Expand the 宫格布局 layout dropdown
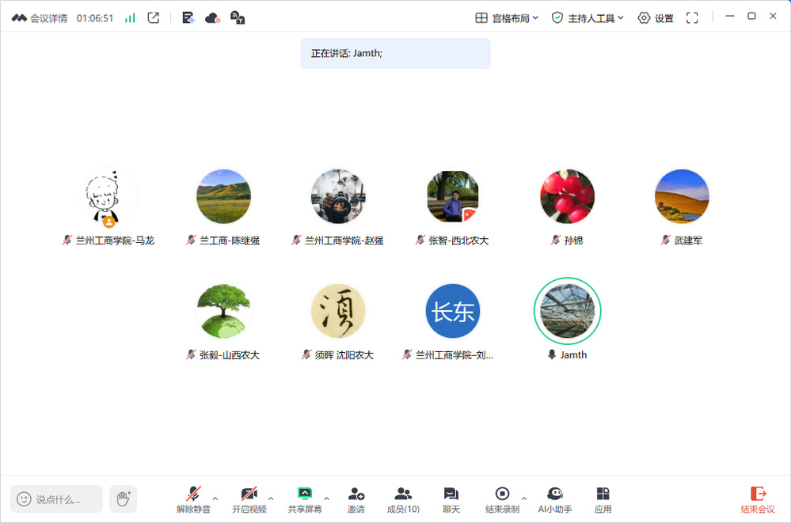Viewport: 791px width, 523px height. point(507,17)
